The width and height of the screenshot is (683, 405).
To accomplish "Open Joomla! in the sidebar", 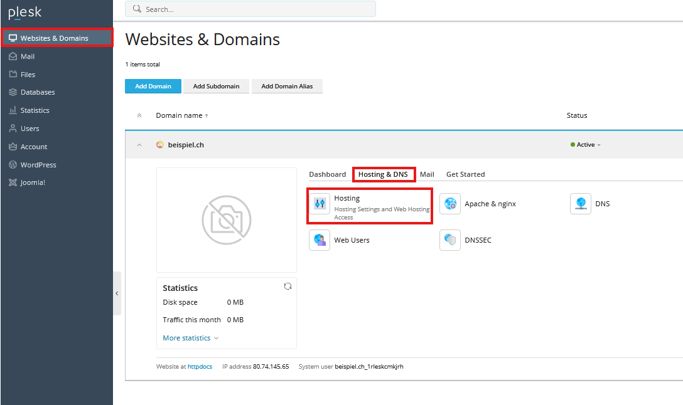I will (x=33, y=183).
